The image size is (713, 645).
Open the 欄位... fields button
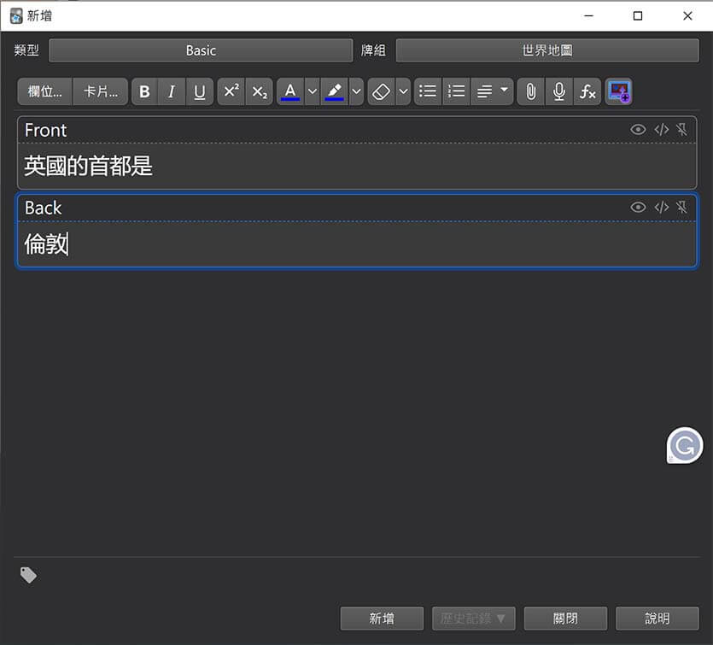[x=44, y=91]
